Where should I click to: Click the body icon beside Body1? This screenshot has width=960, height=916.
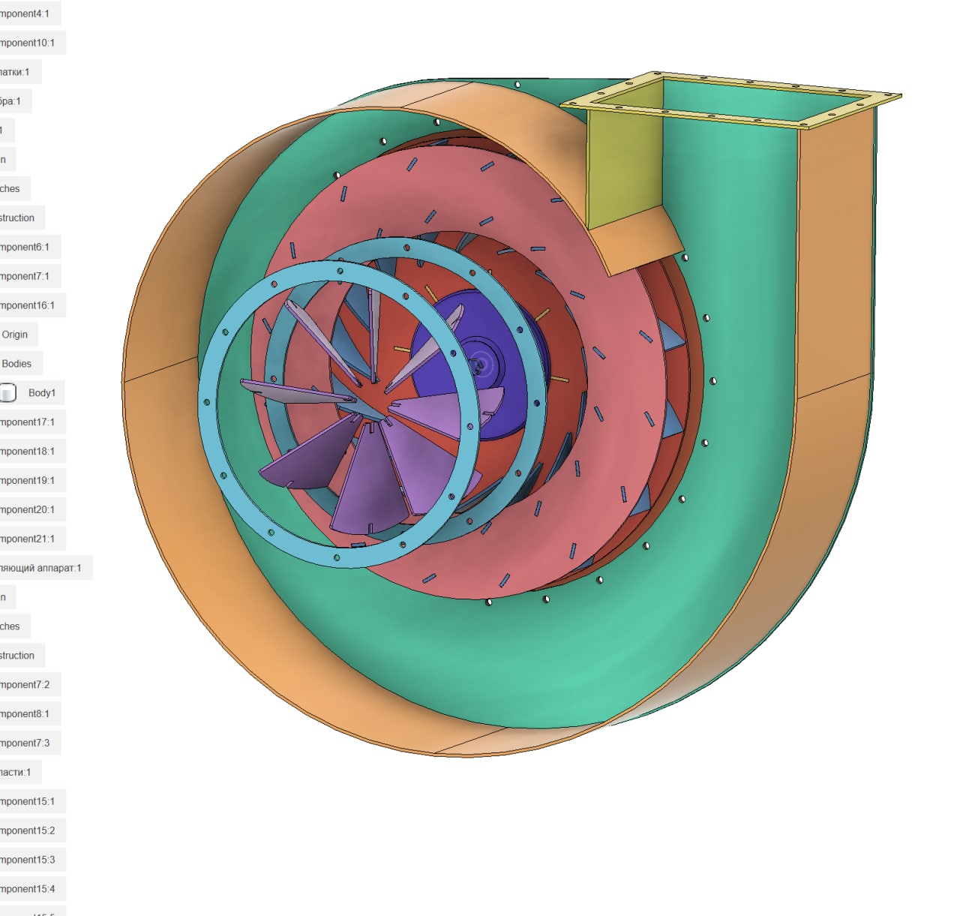[x=7, y=392]
